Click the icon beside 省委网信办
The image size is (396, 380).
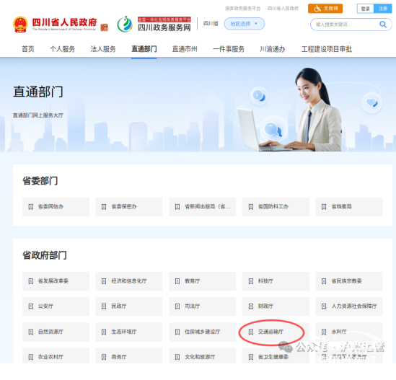pos(31,207)
